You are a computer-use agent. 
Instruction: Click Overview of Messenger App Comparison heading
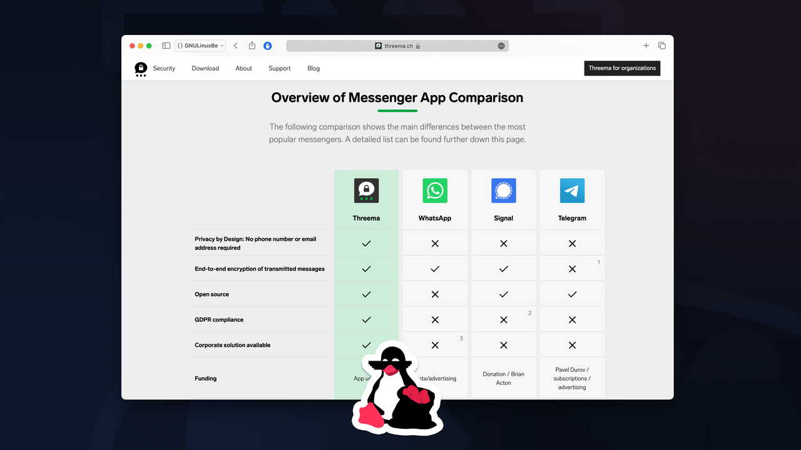397,97
